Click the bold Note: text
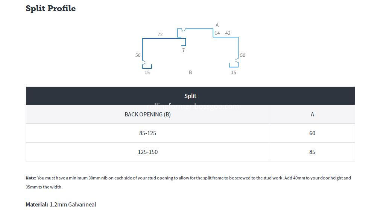 [x=31, y=178]
